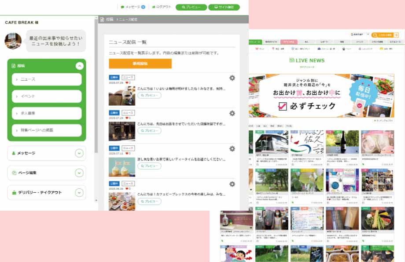405x262 pixels.
Task: Open ニュース under 投稿 in sidebar
Action: (x=47, y=79)
